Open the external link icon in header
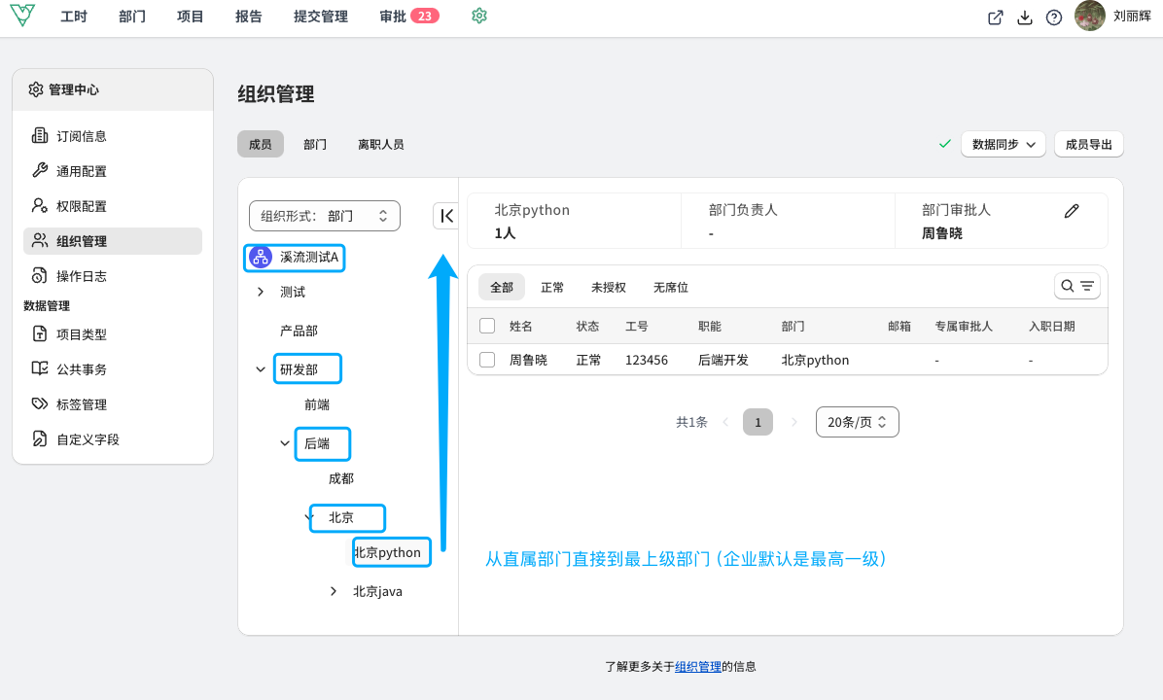This screenshot has width=1163, height=700. [996, 17]
